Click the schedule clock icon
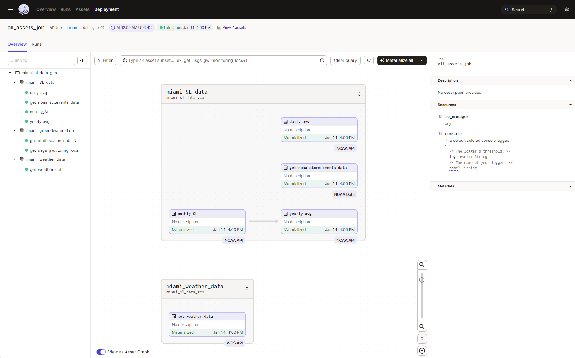575x358 pixels. [113, 28]
